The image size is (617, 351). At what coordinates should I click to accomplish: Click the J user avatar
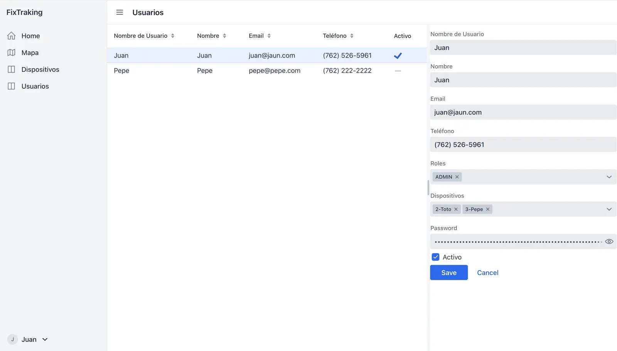[13, 339]
